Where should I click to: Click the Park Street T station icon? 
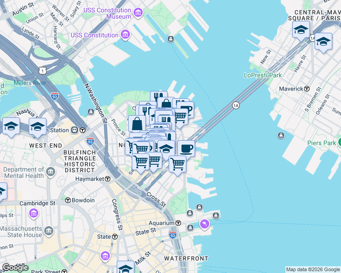tap(64, 271)
